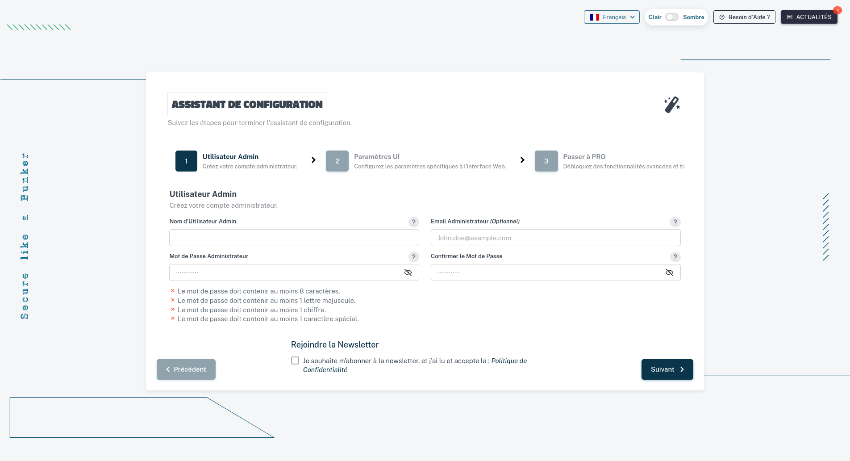
Task: Click the magic wand icon on the setup card
Action: point(672,104)
